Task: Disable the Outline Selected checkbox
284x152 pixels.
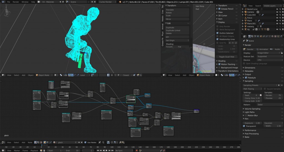Action: point(217,33)
